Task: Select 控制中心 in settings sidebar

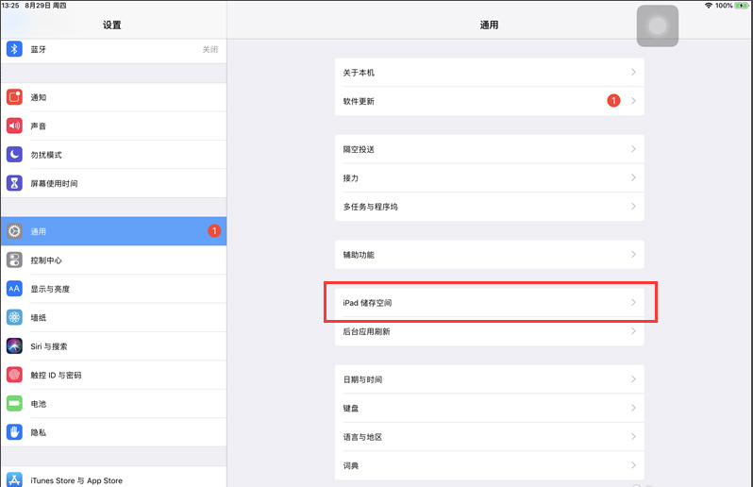Action: [x=114, y=260]
